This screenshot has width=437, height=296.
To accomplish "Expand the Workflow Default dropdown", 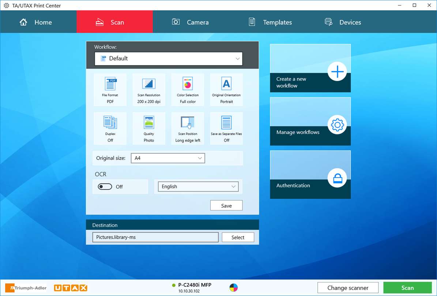I will coord(169,59).
